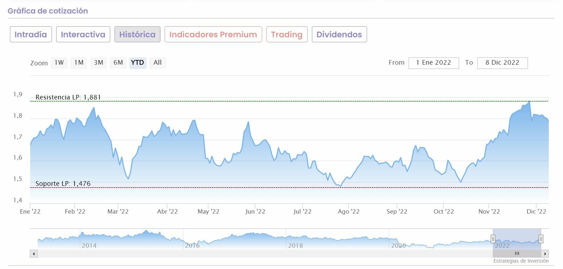563x269 pixels.
Task: Set zoom range to 1W
Action: pos(59,63)
